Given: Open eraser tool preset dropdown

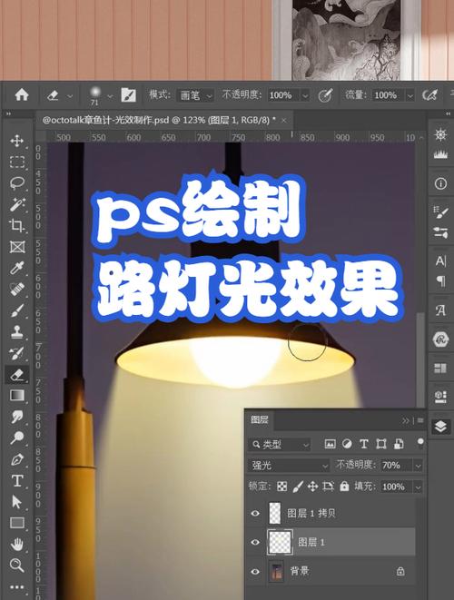Looking at the screenshot, I should pos(70,95).
